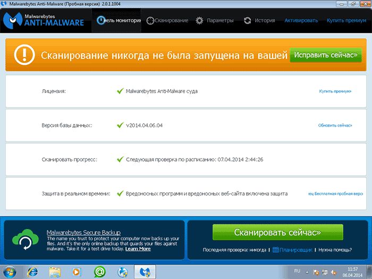Click the taskbar clock showing 11:57
The width and height of the screenshot is (372, 279).
[x=352, y=272]
